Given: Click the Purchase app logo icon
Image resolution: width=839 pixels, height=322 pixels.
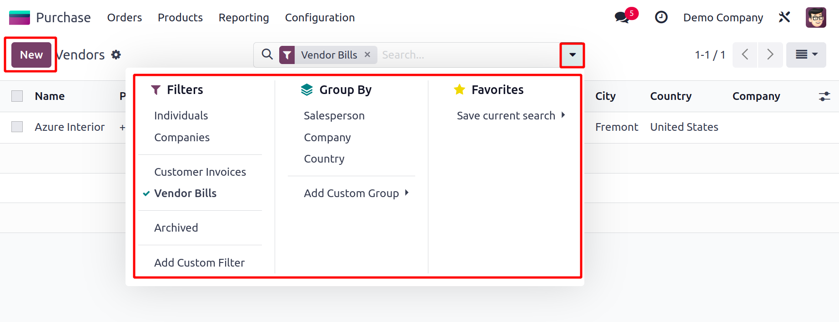Looking at the screenshot, I should click(20, 18).
